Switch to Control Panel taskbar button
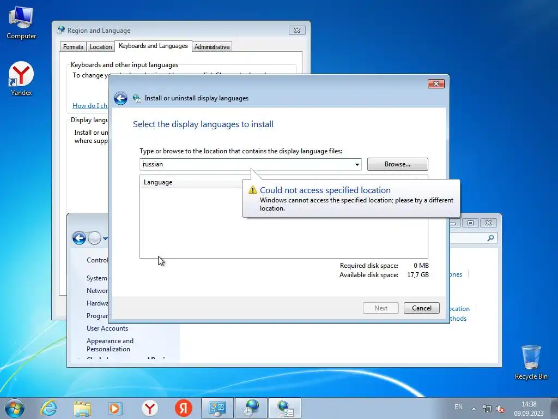The height and width of the screenshot is (419, 558). (x=217, y=408)
